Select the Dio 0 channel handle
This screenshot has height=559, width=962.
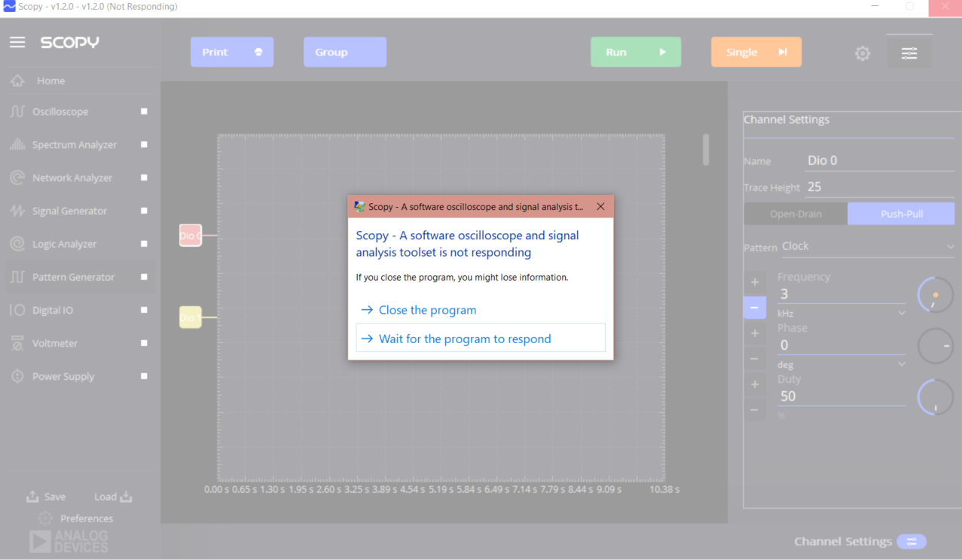click(191, 235)
